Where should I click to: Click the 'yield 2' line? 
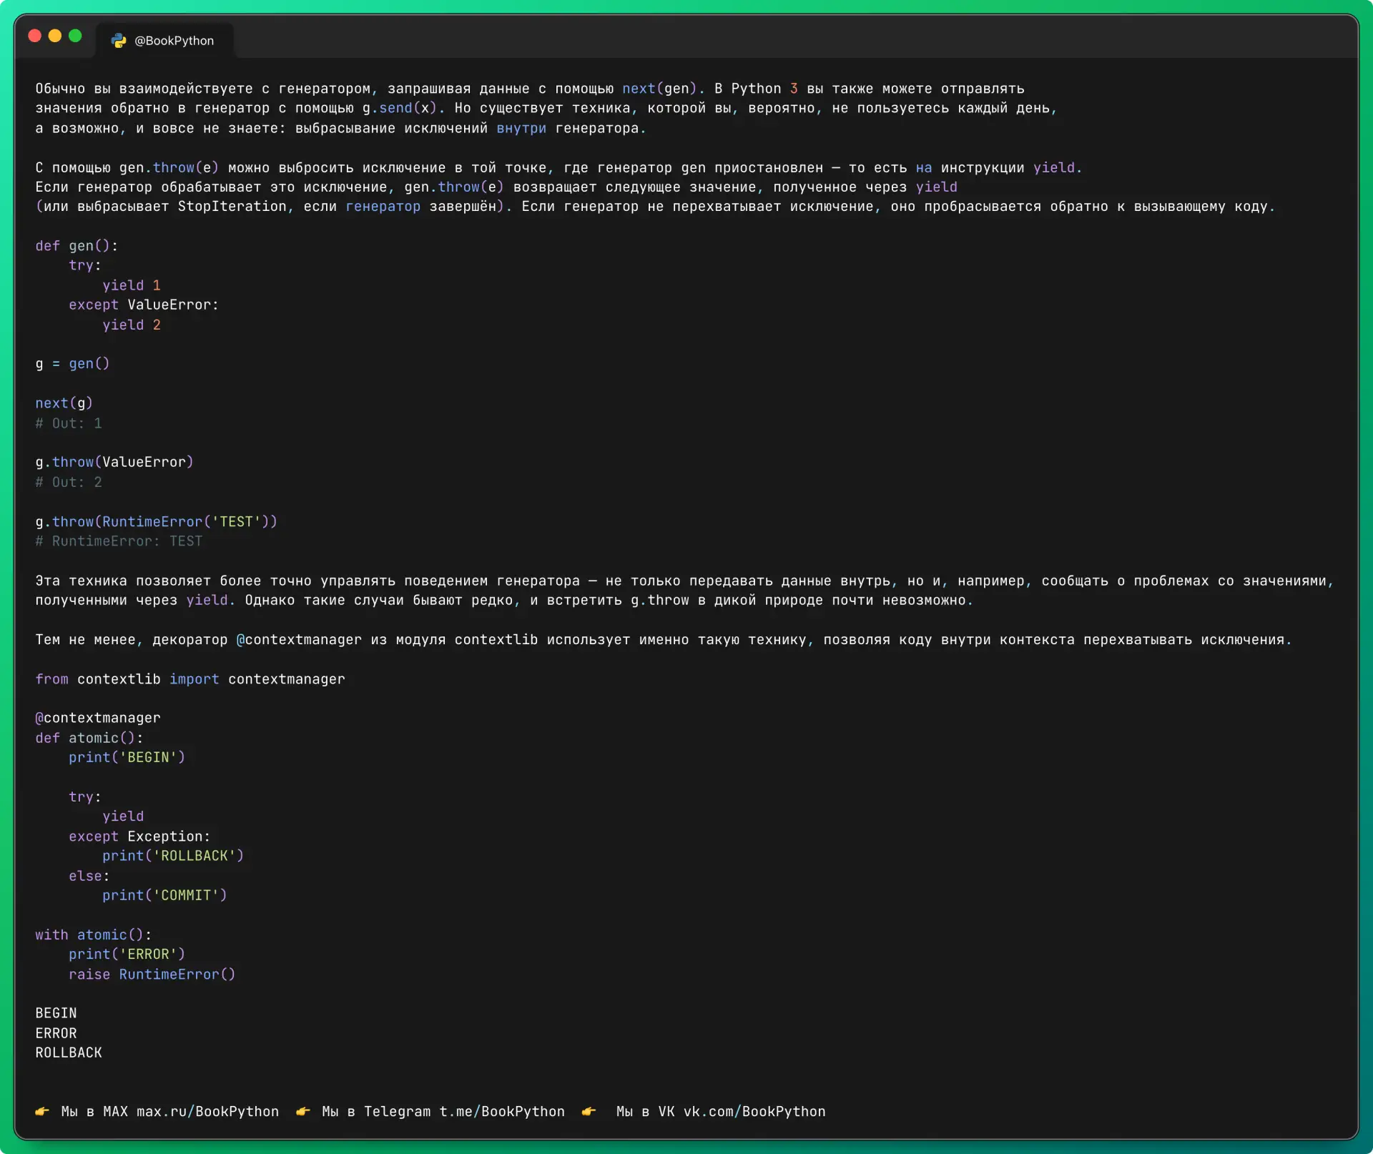[x=132, y=325]
